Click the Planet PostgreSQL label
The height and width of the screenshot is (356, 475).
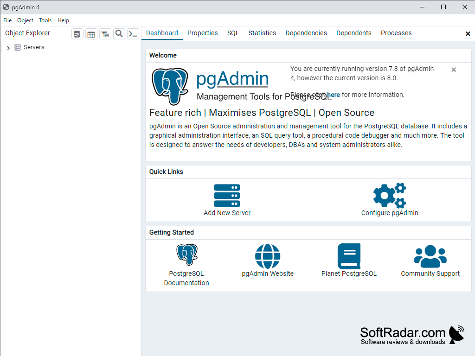[349, 273]
